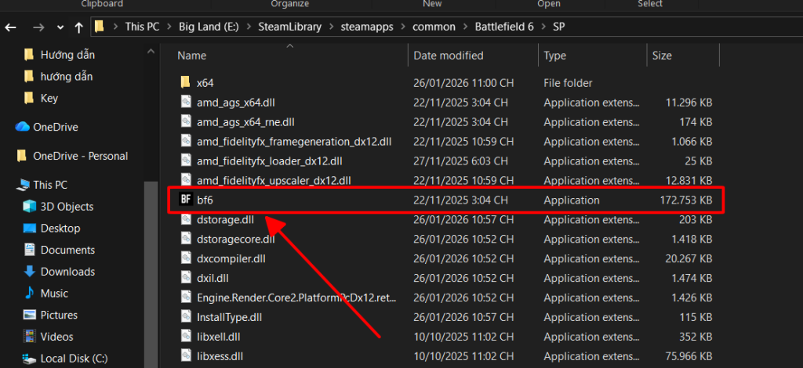Expand chevron after Battlefield 6 breadcrumb

[543, 27]
